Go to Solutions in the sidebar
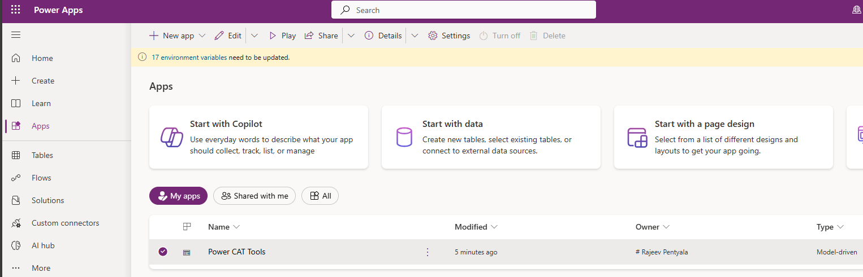 48,200
